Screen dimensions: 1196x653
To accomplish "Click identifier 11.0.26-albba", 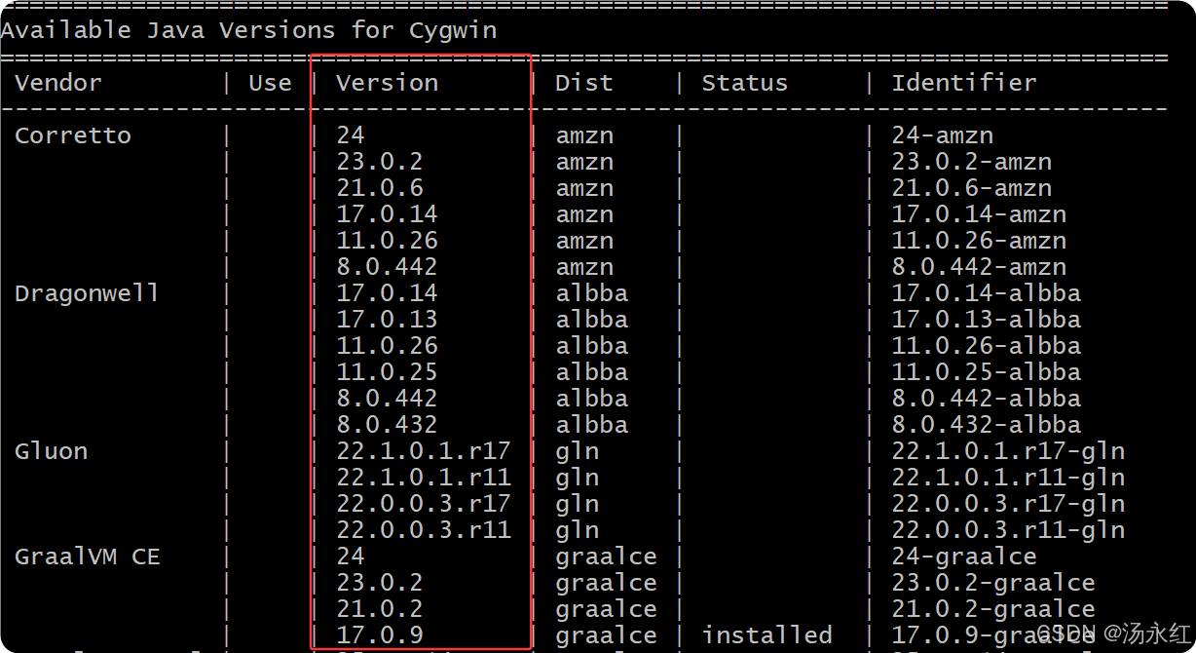I will click(x=986, y=346).
